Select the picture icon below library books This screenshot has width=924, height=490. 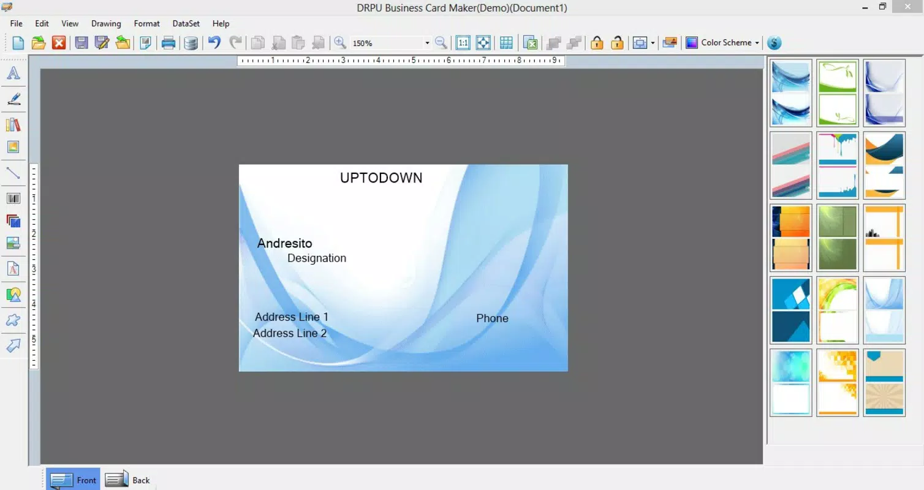[x=13, y=147]
